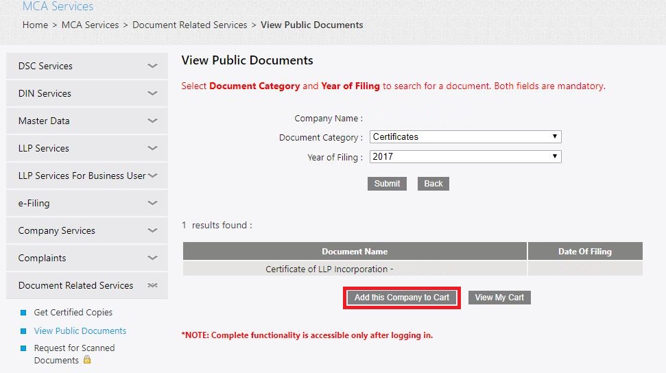Viewport: 666px width, 373px height.
Task: Expand the DIN Services sidebar menu
Action: point(87,93)
